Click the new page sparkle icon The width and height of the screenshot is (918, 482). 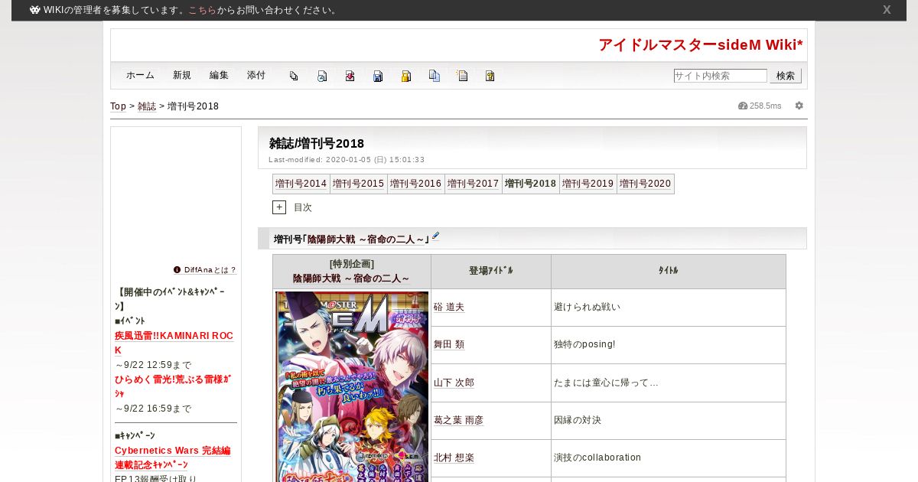(462, 76)
